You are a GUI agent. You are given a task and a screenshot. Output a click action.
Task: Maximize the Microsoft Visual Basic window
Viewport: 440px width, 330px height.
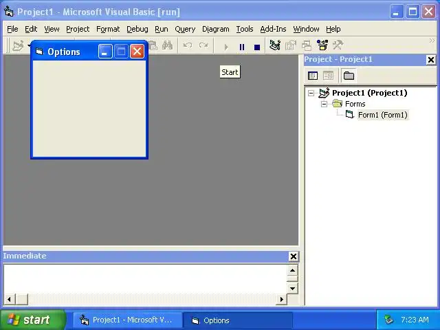(412, 12)
